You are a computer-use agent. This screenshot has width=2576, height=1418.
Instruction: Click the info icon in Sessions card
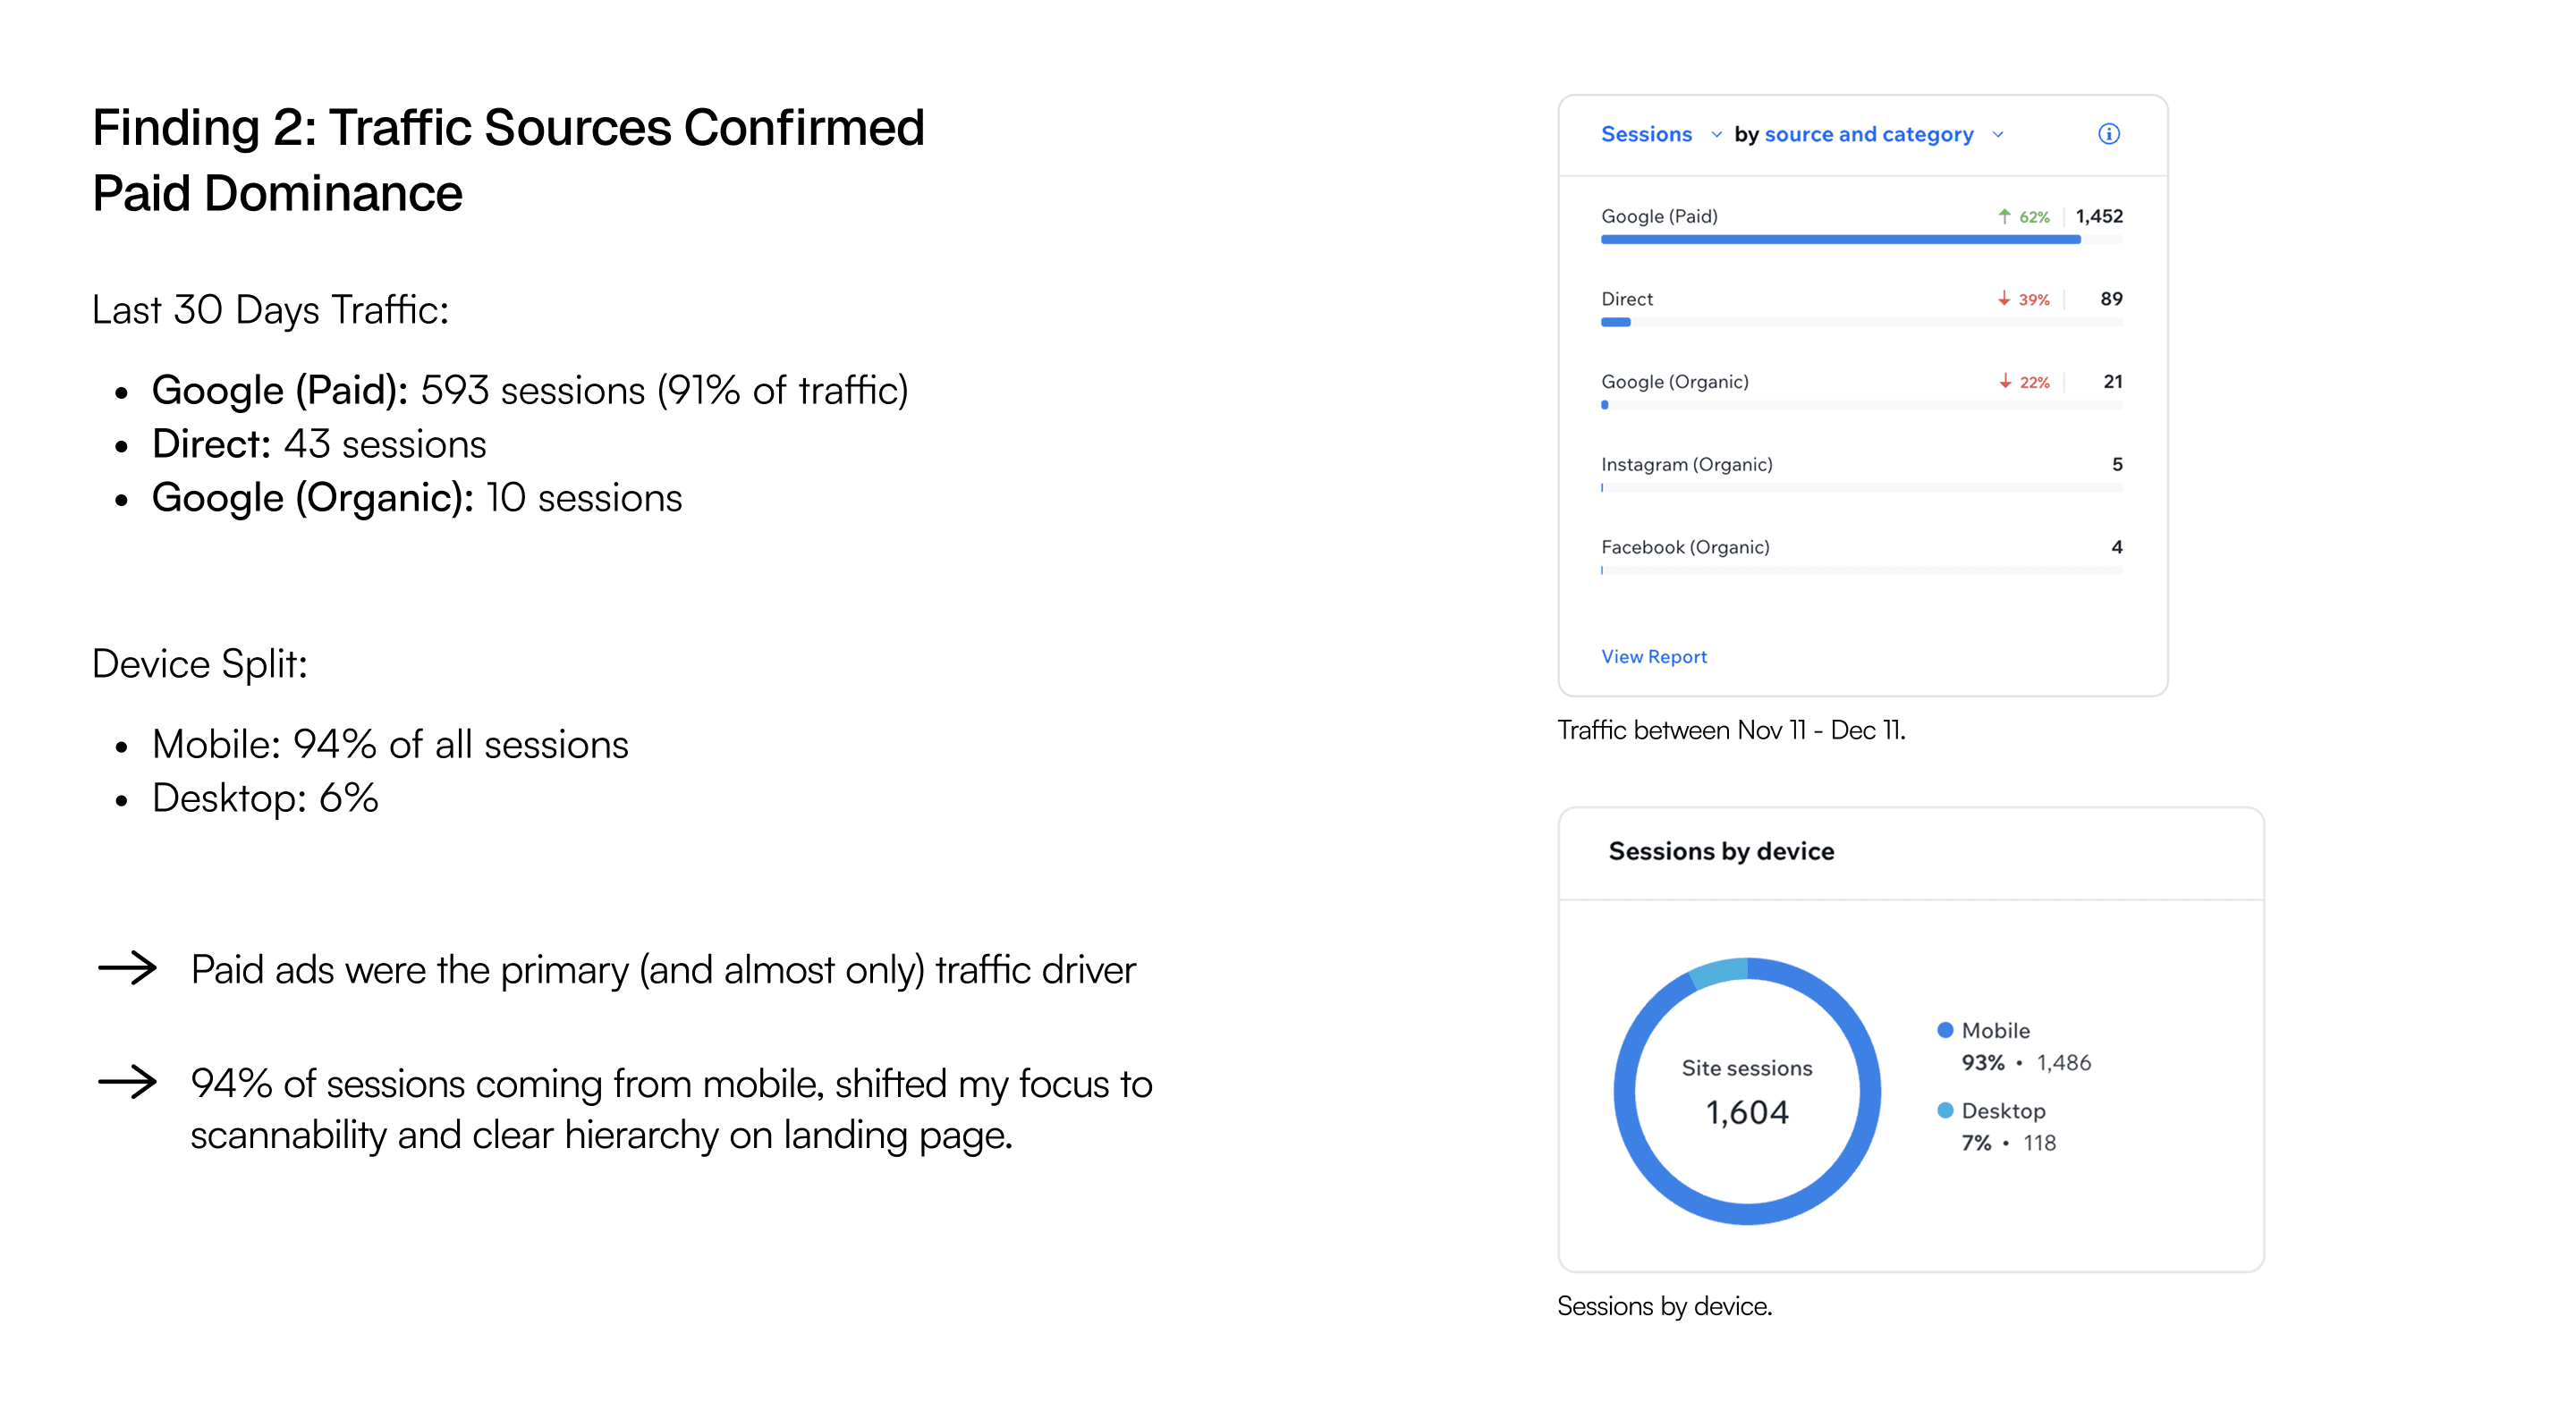[2108, 134]
